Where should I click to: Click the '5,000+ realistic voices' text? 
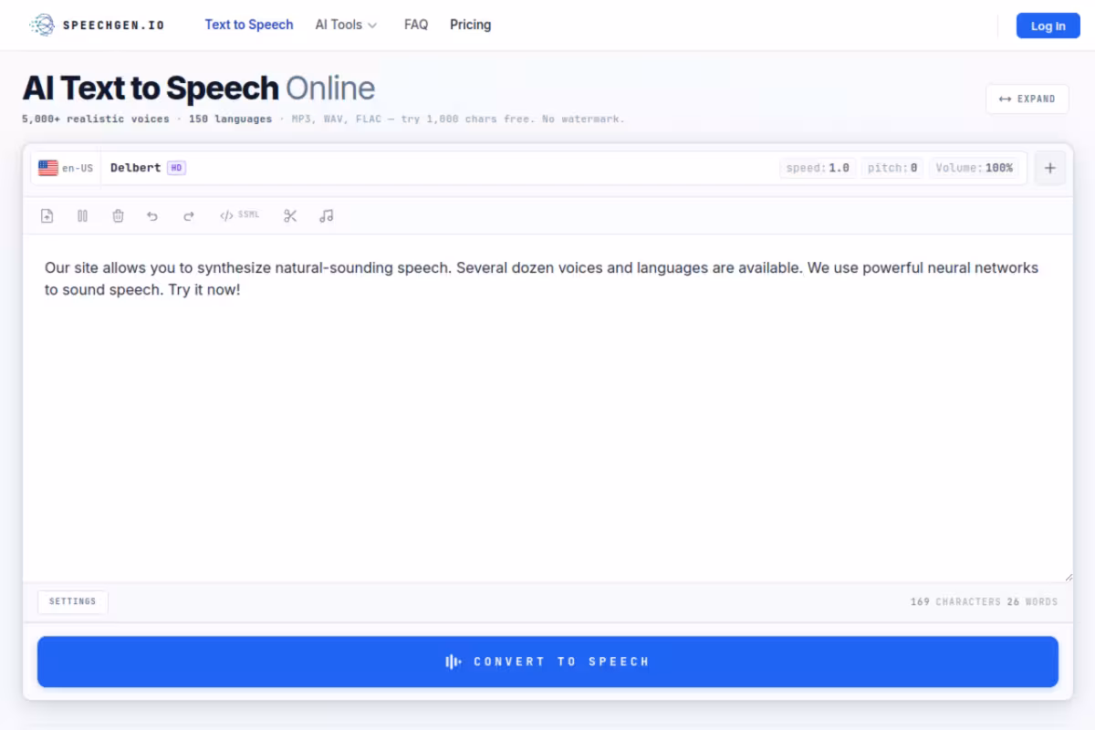click(x=96, y=120)
